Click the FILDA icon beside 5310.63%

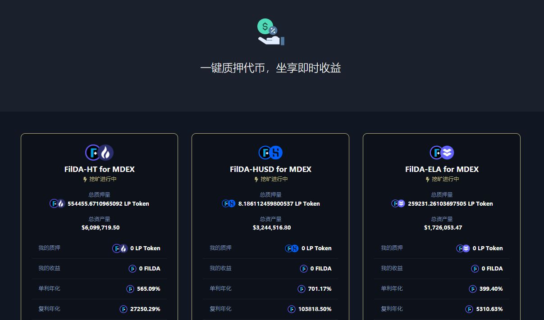(469, 309)
